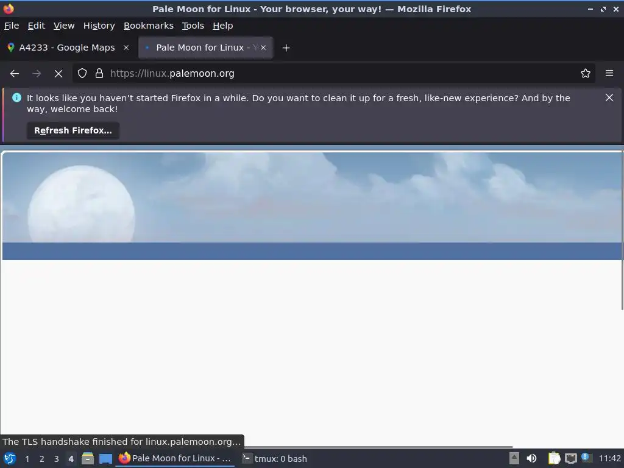Open the clipboard manager tray icon
The height and width of the screenshot is (468, 624).
tap(554, 459)
